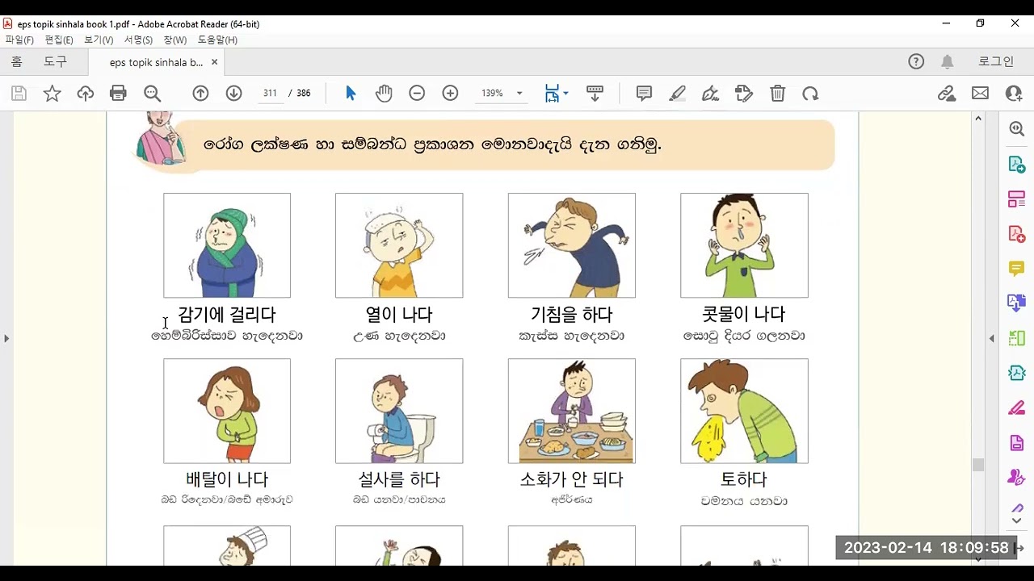Open the 서명(S) menu
The width and height of the screenshot is (1034, 581).
[x=138, y=40]
